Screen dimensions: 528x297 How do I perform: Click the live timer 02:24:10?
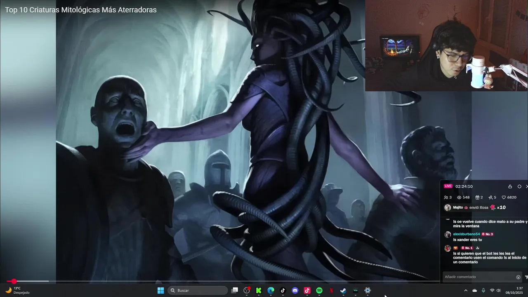click(x=464, y=186)
